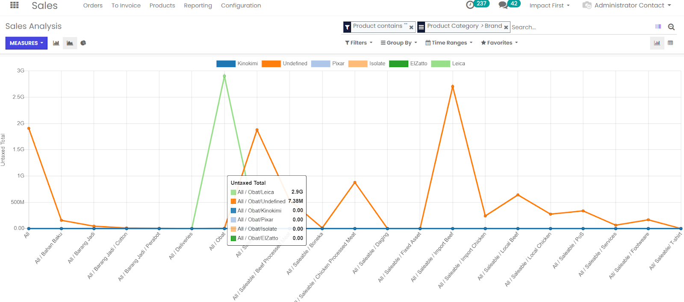The width and height of the screenshot is (684, 302).
Task: Click 'All / Obat/Undefined' in the tooltip
Action: point(262,201)
